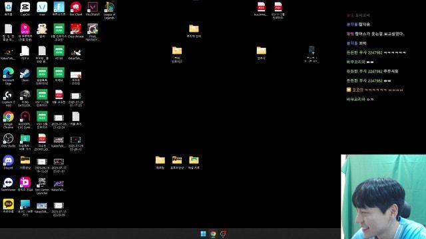
Task: Select the webcam overlay thumbnail
Action: pos(383,197)
